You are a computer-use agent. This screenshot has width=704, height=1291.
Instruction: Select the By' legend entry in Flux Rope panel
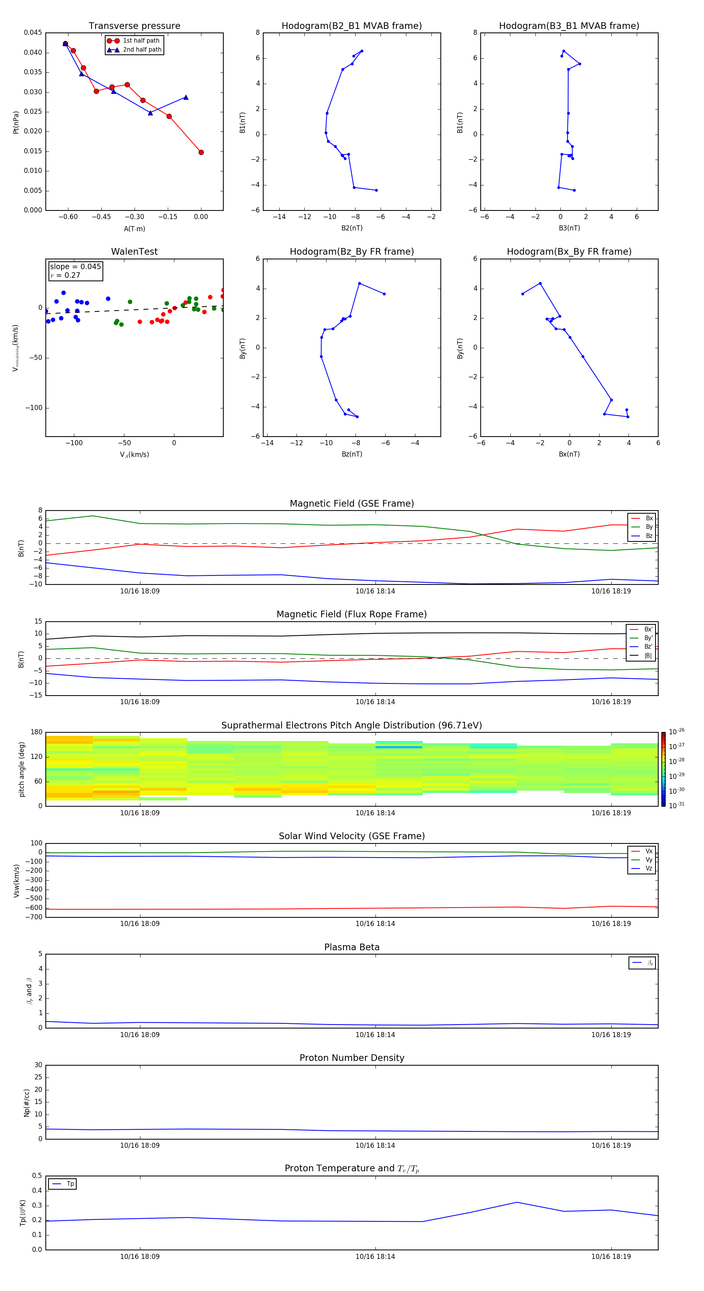click(641, 638)
